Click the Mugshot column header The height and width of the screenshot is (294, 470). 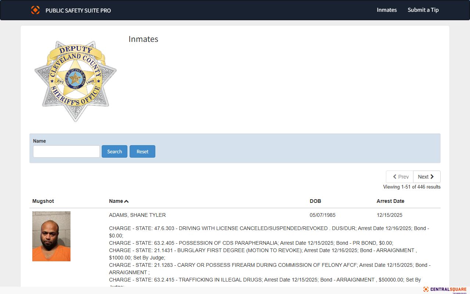tap(43, 201)
